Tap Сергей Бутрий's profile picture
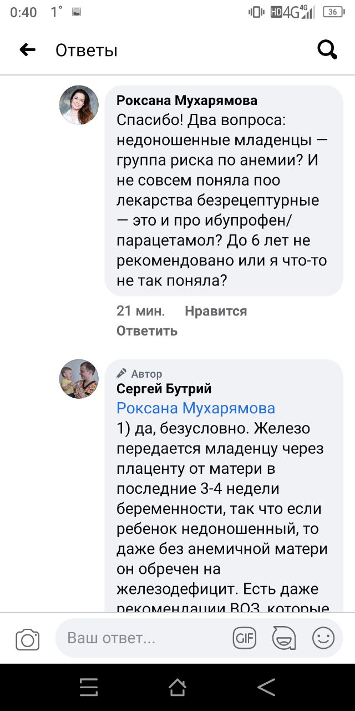355x711 pixels. [79, 379]
